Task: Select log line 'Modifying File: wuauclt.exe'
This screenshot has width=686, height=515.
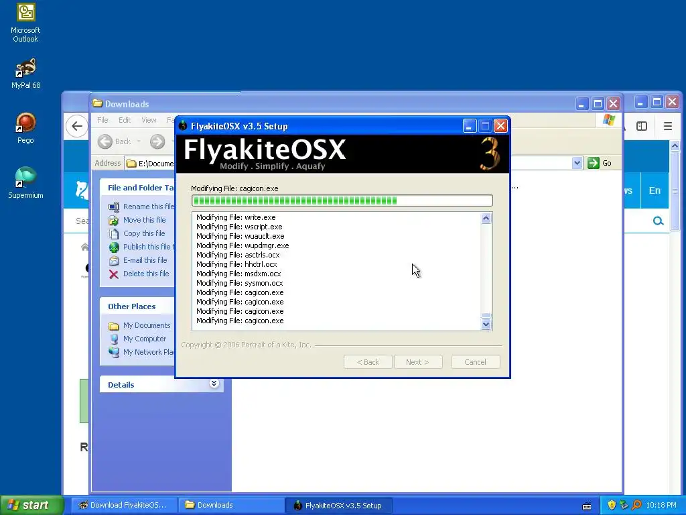Action: click(241, 236)
